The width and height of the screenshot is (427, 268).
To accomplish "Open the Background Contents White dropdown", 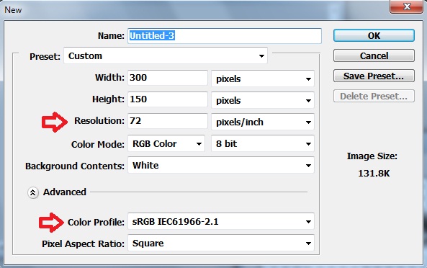I will pos(221,165).
